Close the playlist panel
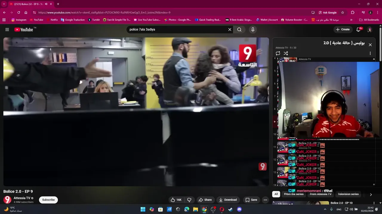 click(x=370, y=45)
